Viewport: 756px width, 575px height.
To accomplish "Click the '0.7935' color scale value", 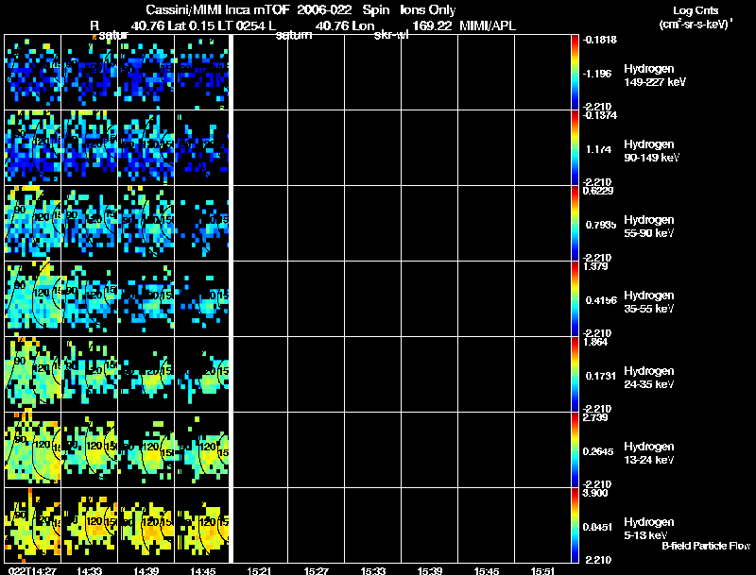I will click(x=601, y=225).
